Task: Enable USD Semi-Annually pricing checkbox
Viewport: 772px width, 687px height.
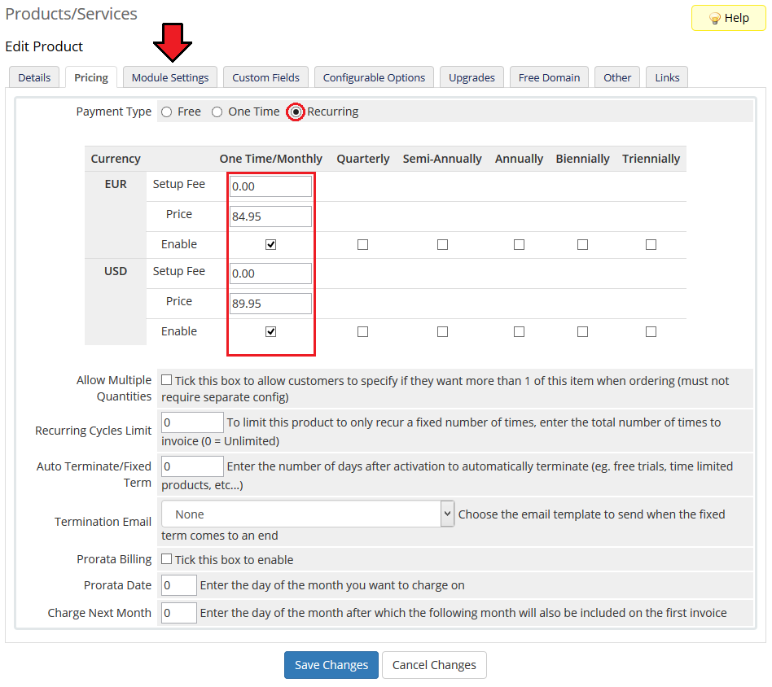Action: coord(442,331)
